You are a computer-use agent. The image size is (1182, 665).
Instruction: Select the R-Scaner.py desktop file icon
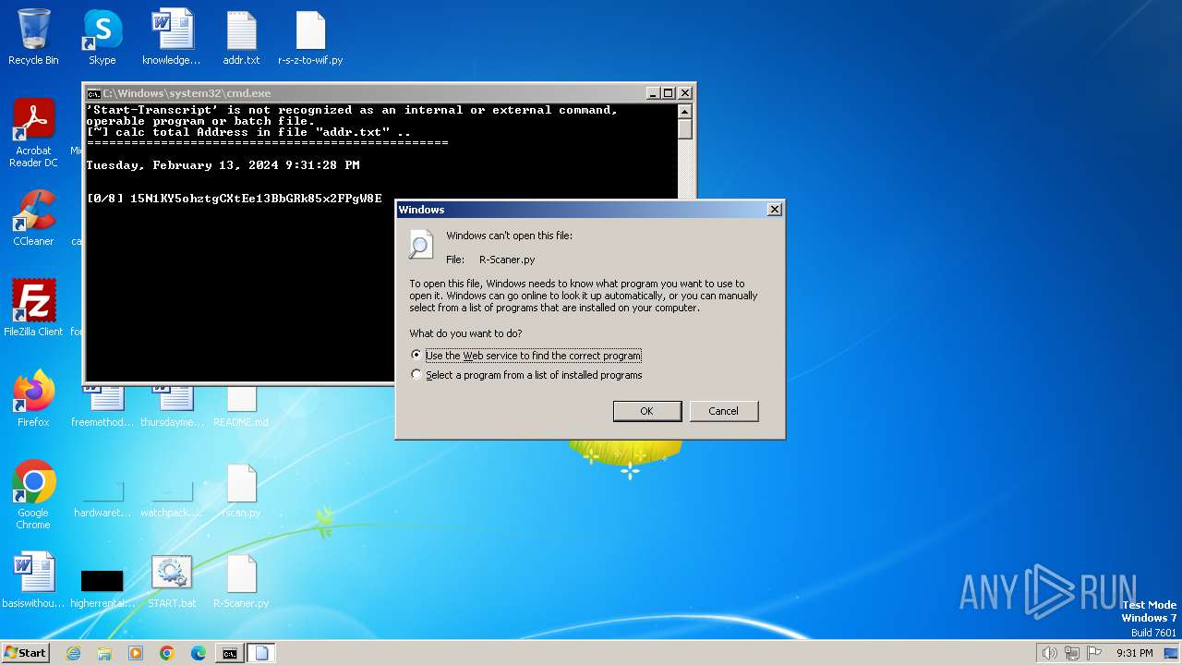[x=241, y=580]
